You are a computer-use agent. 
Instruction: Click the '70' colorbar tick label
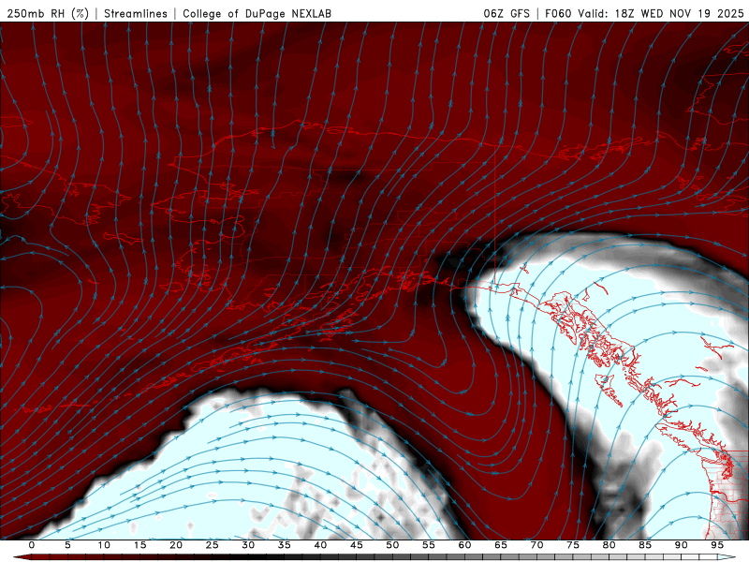coord(536,545)
